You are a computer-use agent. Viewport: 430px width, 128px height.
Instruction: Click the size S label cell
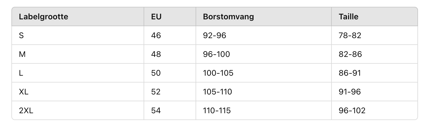(x=21, y=36)
